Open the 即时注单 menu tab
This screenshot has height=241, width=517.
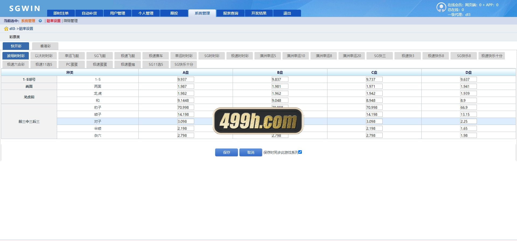[x=61, y=13]
